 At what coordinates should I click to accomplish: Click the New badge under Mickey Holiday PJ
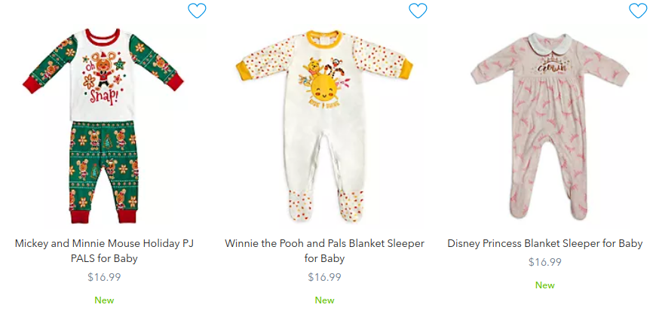pos(104,300)
